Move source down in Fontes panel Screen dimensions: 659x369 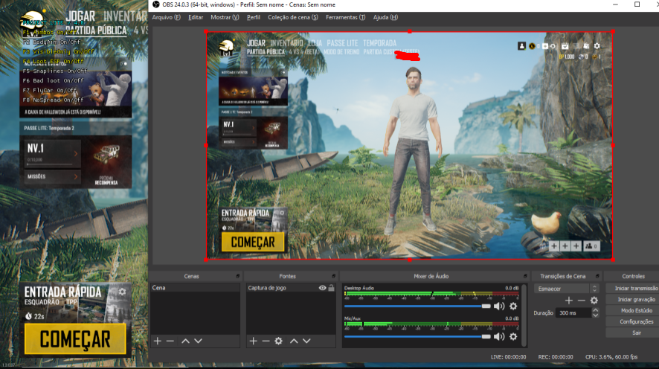[306, 341]
